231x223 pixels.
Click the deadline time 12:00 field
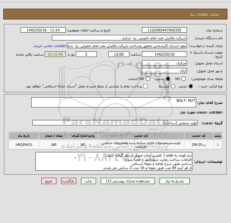[x=119, y=54]
